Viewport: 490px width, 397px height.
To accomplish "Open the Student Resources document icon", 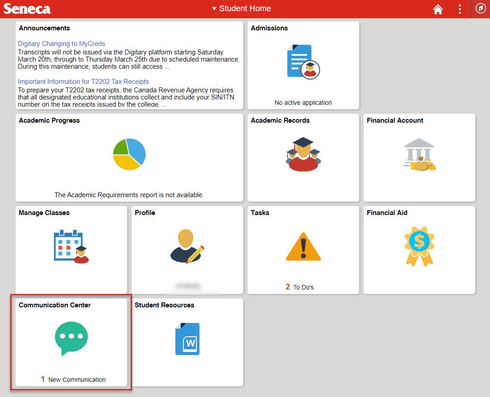I will pos(187,339).
